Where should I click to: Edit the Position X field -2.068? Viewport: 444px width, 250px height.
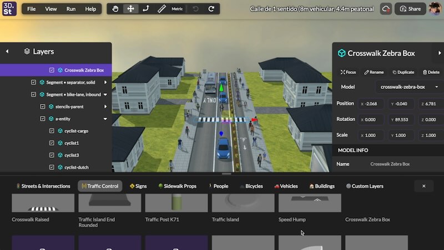(371, 104)
